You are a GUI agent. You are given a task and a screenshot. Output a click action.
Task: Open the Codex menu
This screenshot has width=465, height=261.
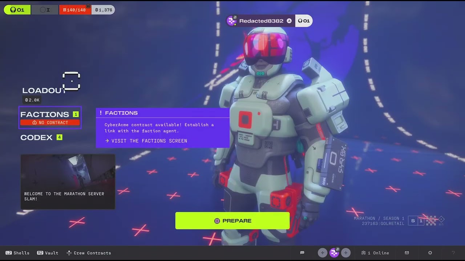pos(36,137)
